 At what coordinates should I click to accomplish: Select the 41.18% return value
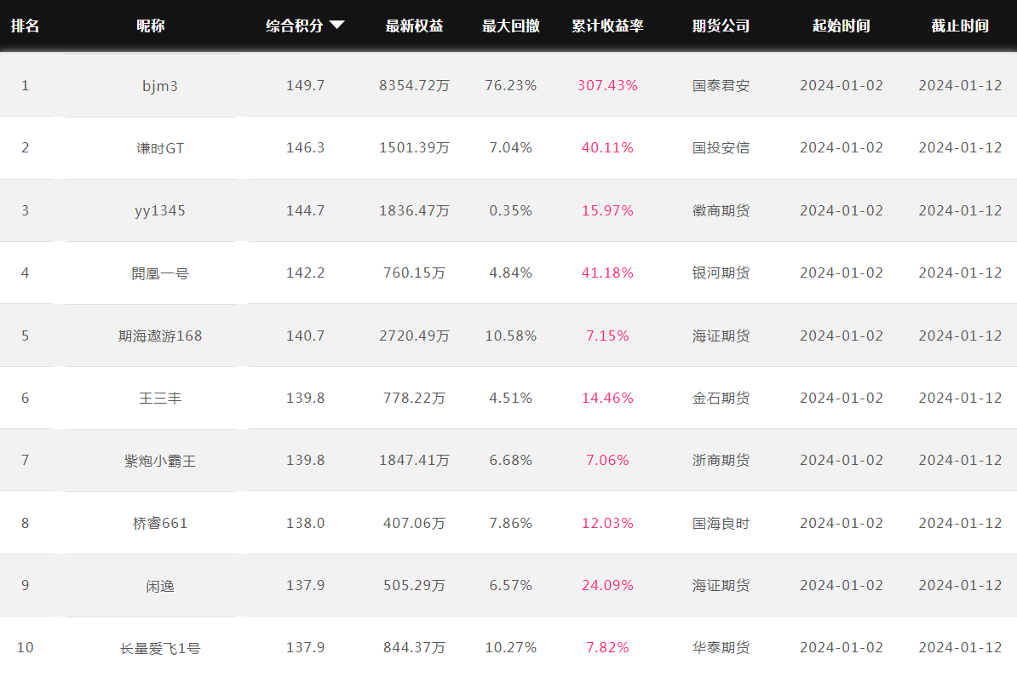(x=607, y=273)
